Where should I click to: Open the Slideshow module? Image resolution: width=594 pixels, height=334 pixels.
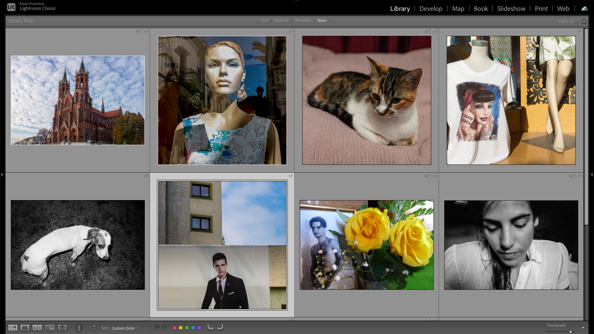(511, 9)
